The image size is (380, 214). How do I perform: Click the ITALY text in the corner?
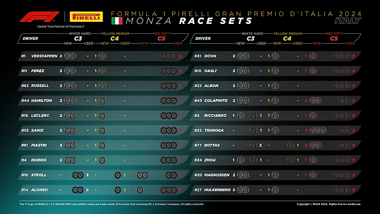click(x=348, y=21)
